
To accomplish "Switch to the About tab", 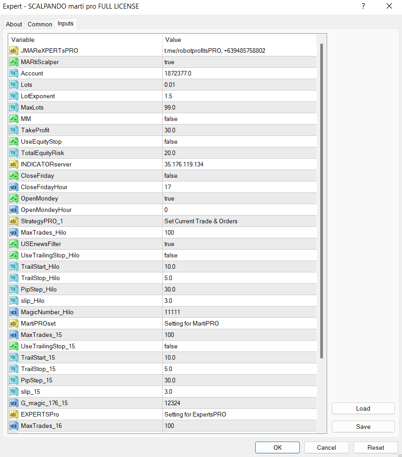I will click(14, 24).
